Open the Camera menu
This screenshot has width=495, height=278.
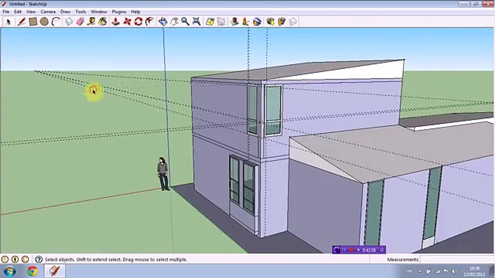(x=48, y=12)
